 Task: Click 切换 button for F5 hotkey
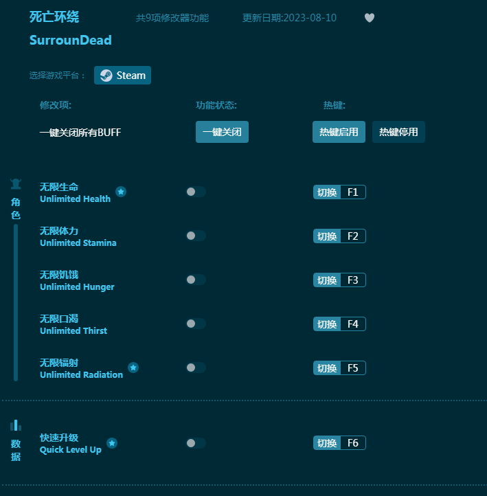click(x=327, y=368)
